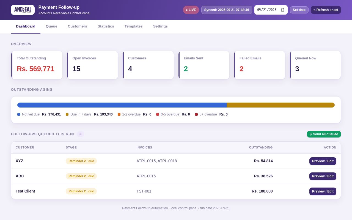The height and width of the screenshot is (220, 352).
Task: Send all queued follow-ups
Action: point(324,134)
